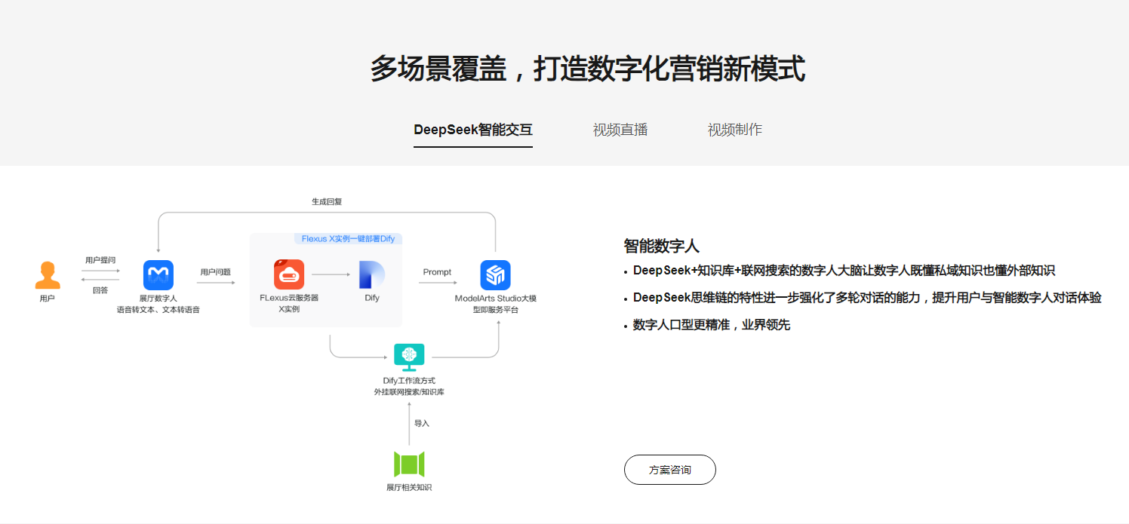
Task: Switch to the 视频直播 tab
Action: 620,129
